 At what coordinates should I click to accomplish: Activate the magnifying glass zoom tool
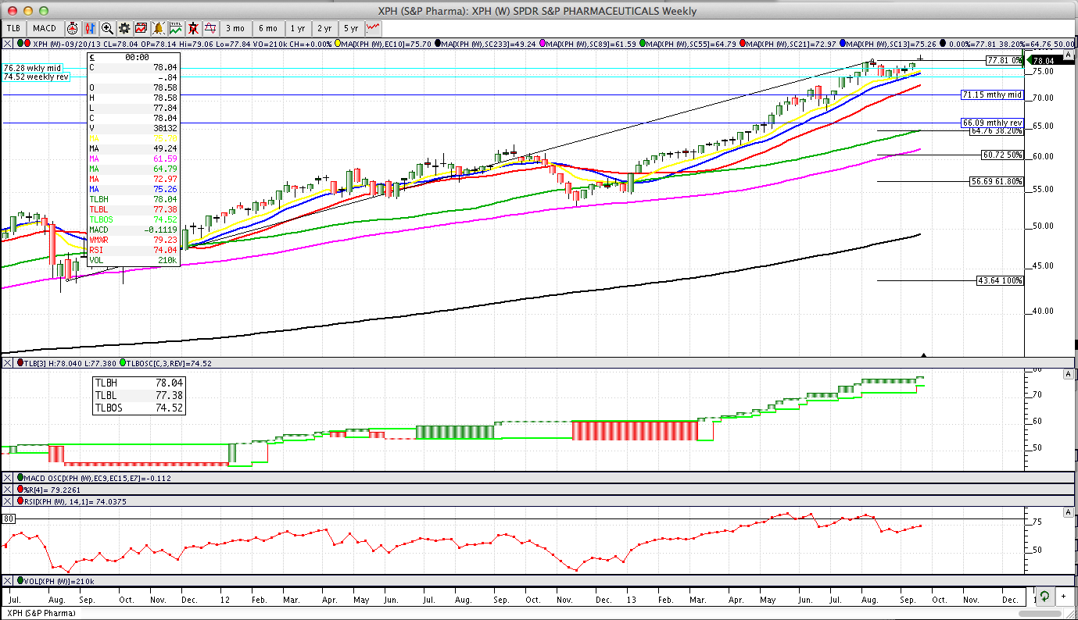[107, 28]
